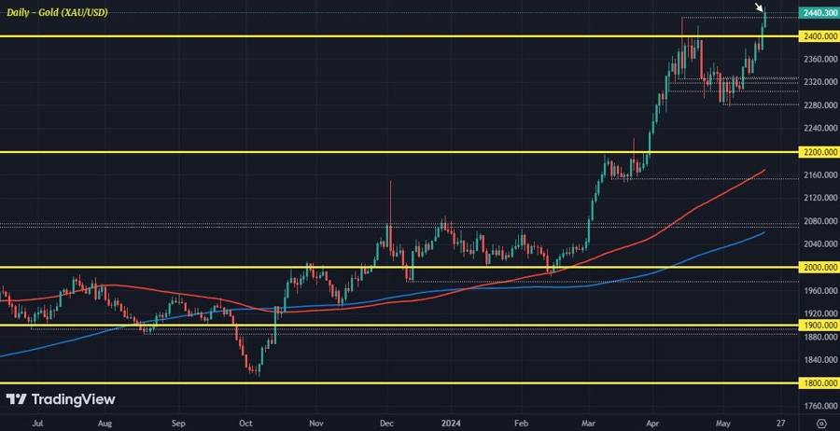Image resolution: width=840 pixels, height=431 pixels.
Task: Click the 1840.000 price axis value
Action: [819, 360]
